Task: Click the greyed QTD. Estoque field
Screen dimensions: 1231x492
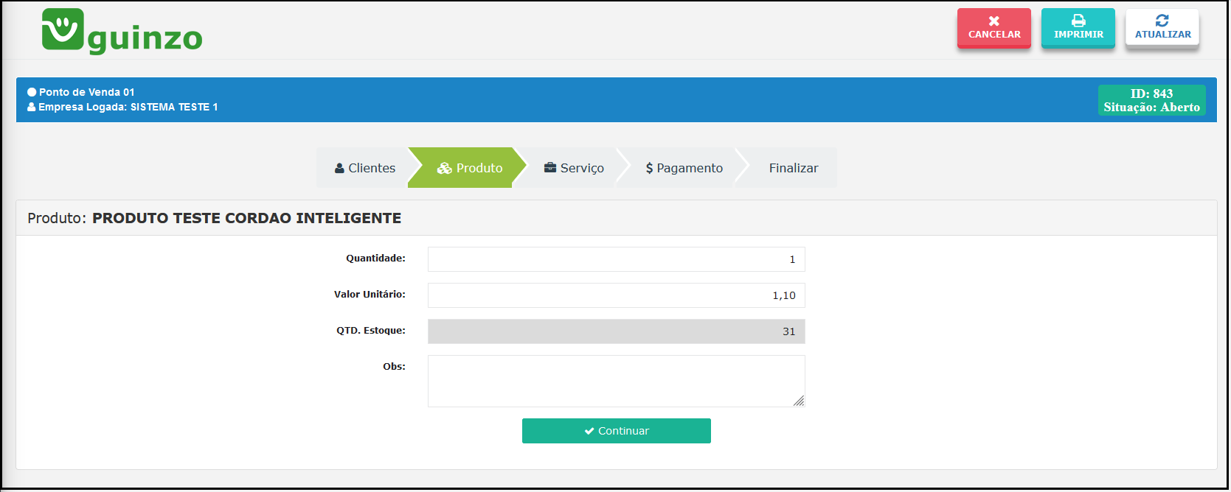Action: [x=616, y=331]
